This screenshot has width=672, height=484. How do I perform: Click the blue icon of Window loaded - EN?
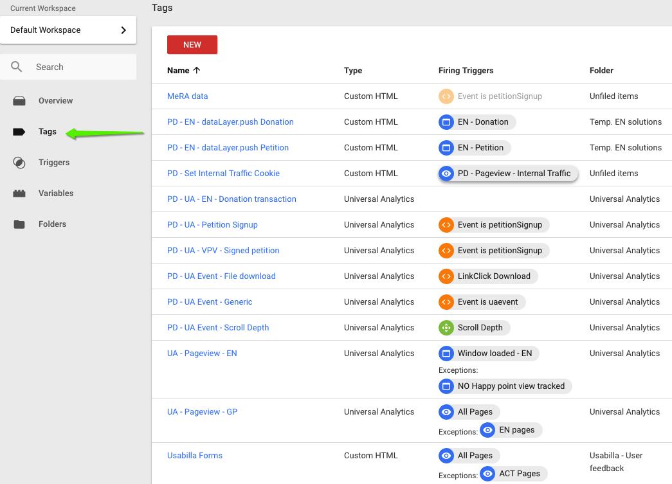446,354
